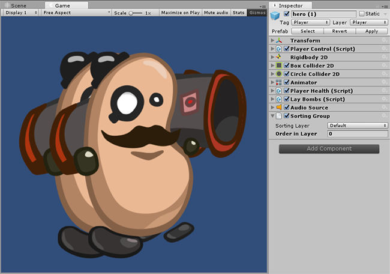The image size is (390, 274).
Task: Click the Circle Collider 2D icon
Action: pos(279,74)
